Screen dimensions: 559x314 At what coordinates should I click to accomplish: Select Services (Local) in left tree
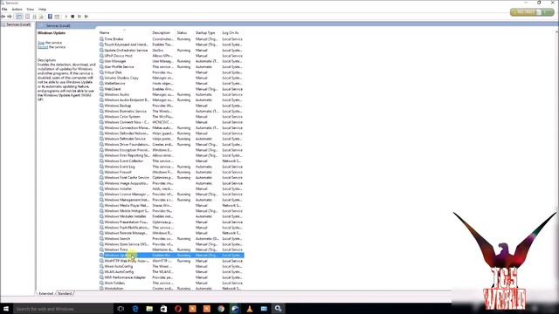[x=17, y=24]
